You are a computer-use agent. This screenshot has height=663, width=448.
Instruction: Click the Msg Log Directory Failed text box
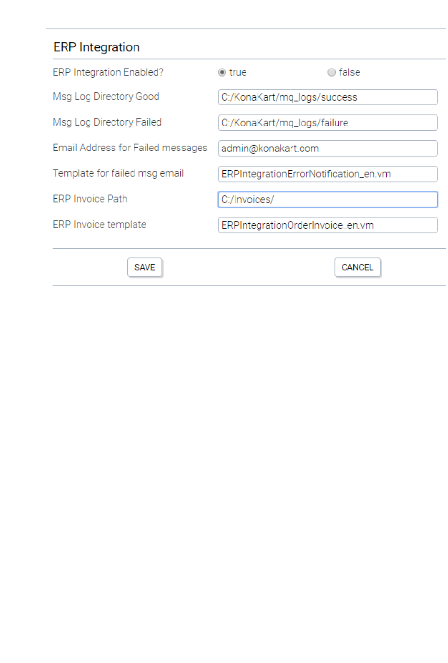(327, 123)
